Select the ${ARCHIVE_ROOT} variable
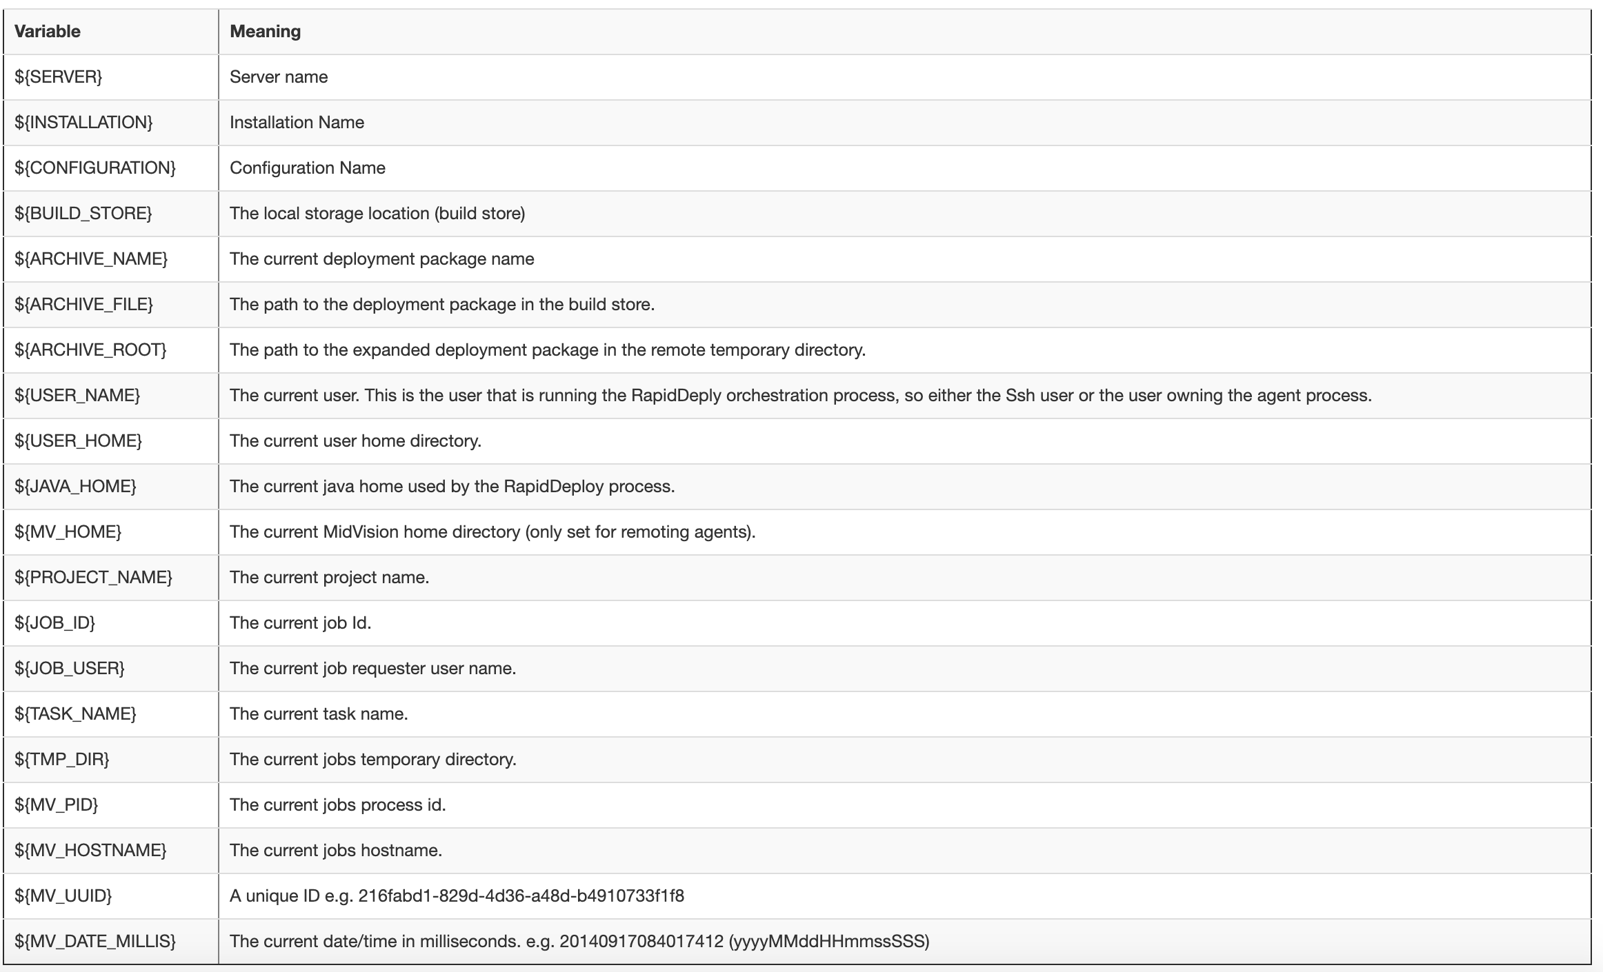Image resolution: width=1603 pixels, height=972 pixels. click(90, 350)
